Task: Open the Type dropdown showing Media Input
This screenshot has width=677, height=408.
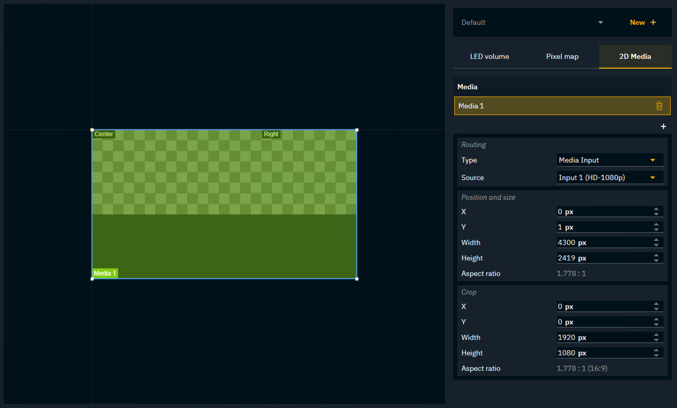Action: coord(609,160)
